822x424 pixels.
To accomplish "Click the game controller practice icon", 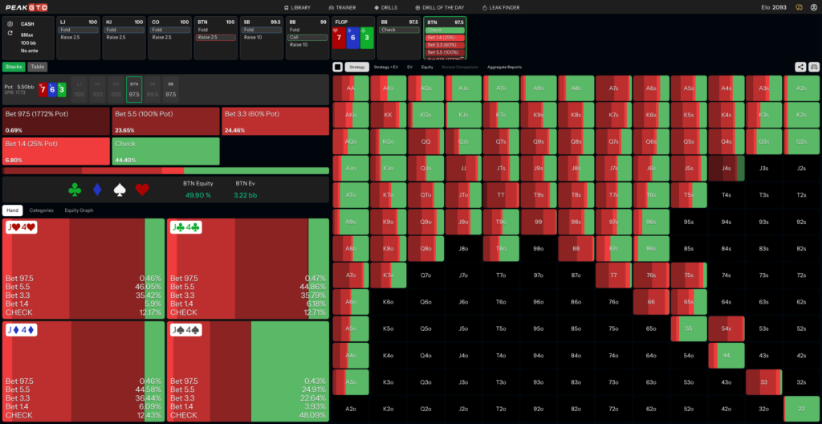I will pos(814,67).
